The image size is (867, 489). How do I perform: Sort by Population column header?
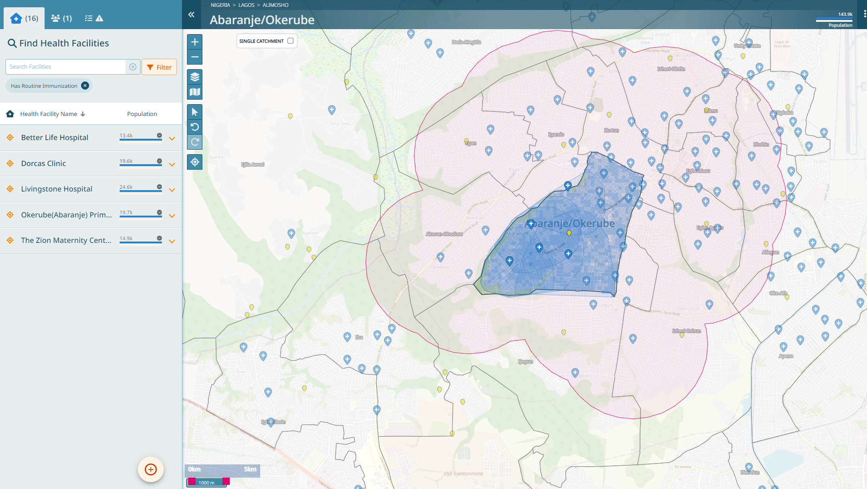(x=142, y=114)
